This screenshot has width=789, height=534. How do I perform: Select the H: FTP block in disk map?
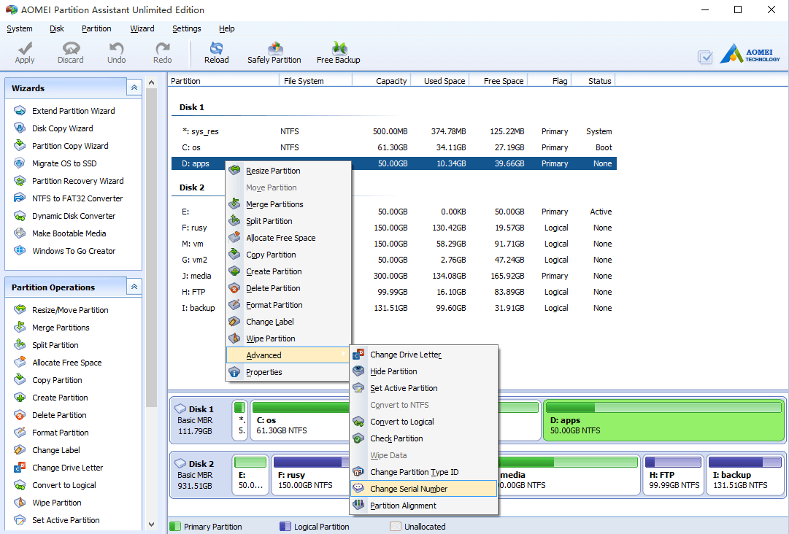pos(673,475)
